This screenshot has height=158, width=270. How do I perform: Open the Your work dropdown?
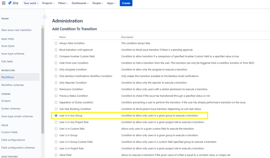pyautogui.click(x=31, y=3)
